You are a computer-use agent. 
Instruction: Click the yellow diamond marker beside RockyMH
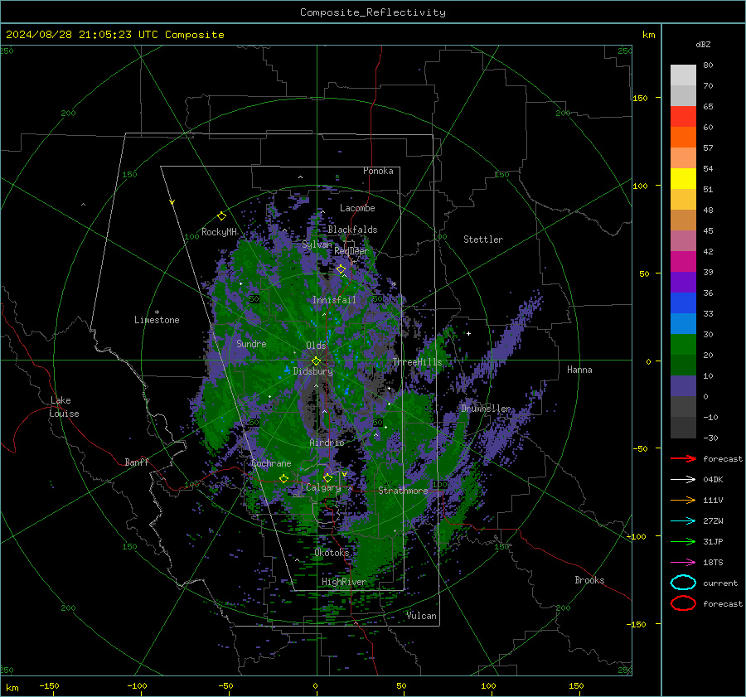click(x=221, y=216)
